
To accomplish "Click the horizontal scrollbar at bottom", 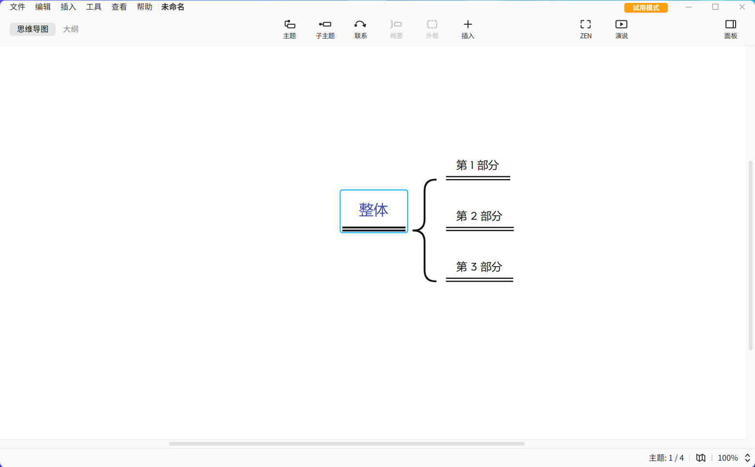I will pyautogui.click(x=347, y=444).
